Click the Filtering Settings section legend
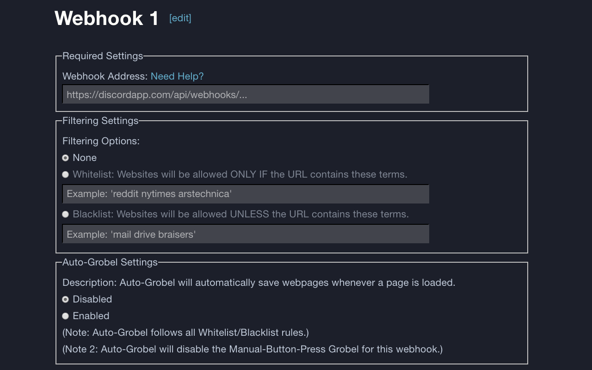This screenshot has height=370, width=592. coord(100,121)
